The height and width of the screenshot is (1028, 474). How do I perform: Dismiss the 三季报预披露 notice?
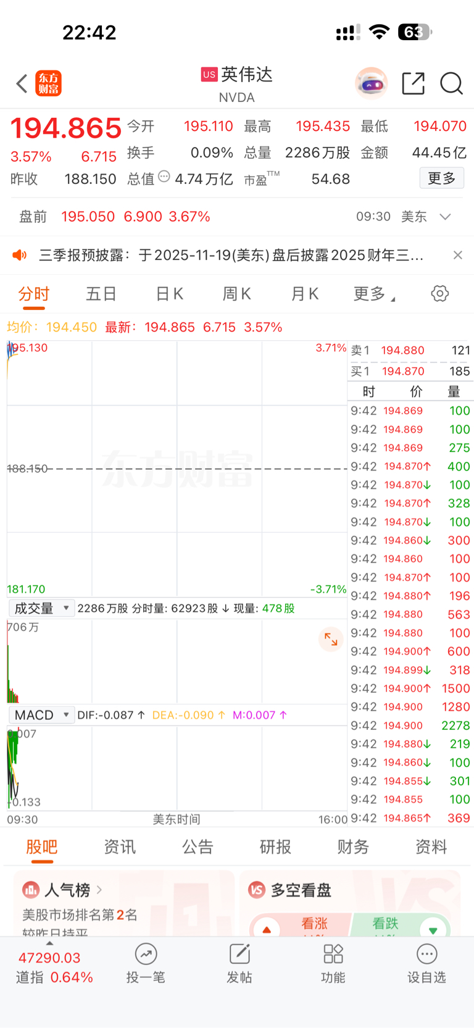[x=457, y=255]
